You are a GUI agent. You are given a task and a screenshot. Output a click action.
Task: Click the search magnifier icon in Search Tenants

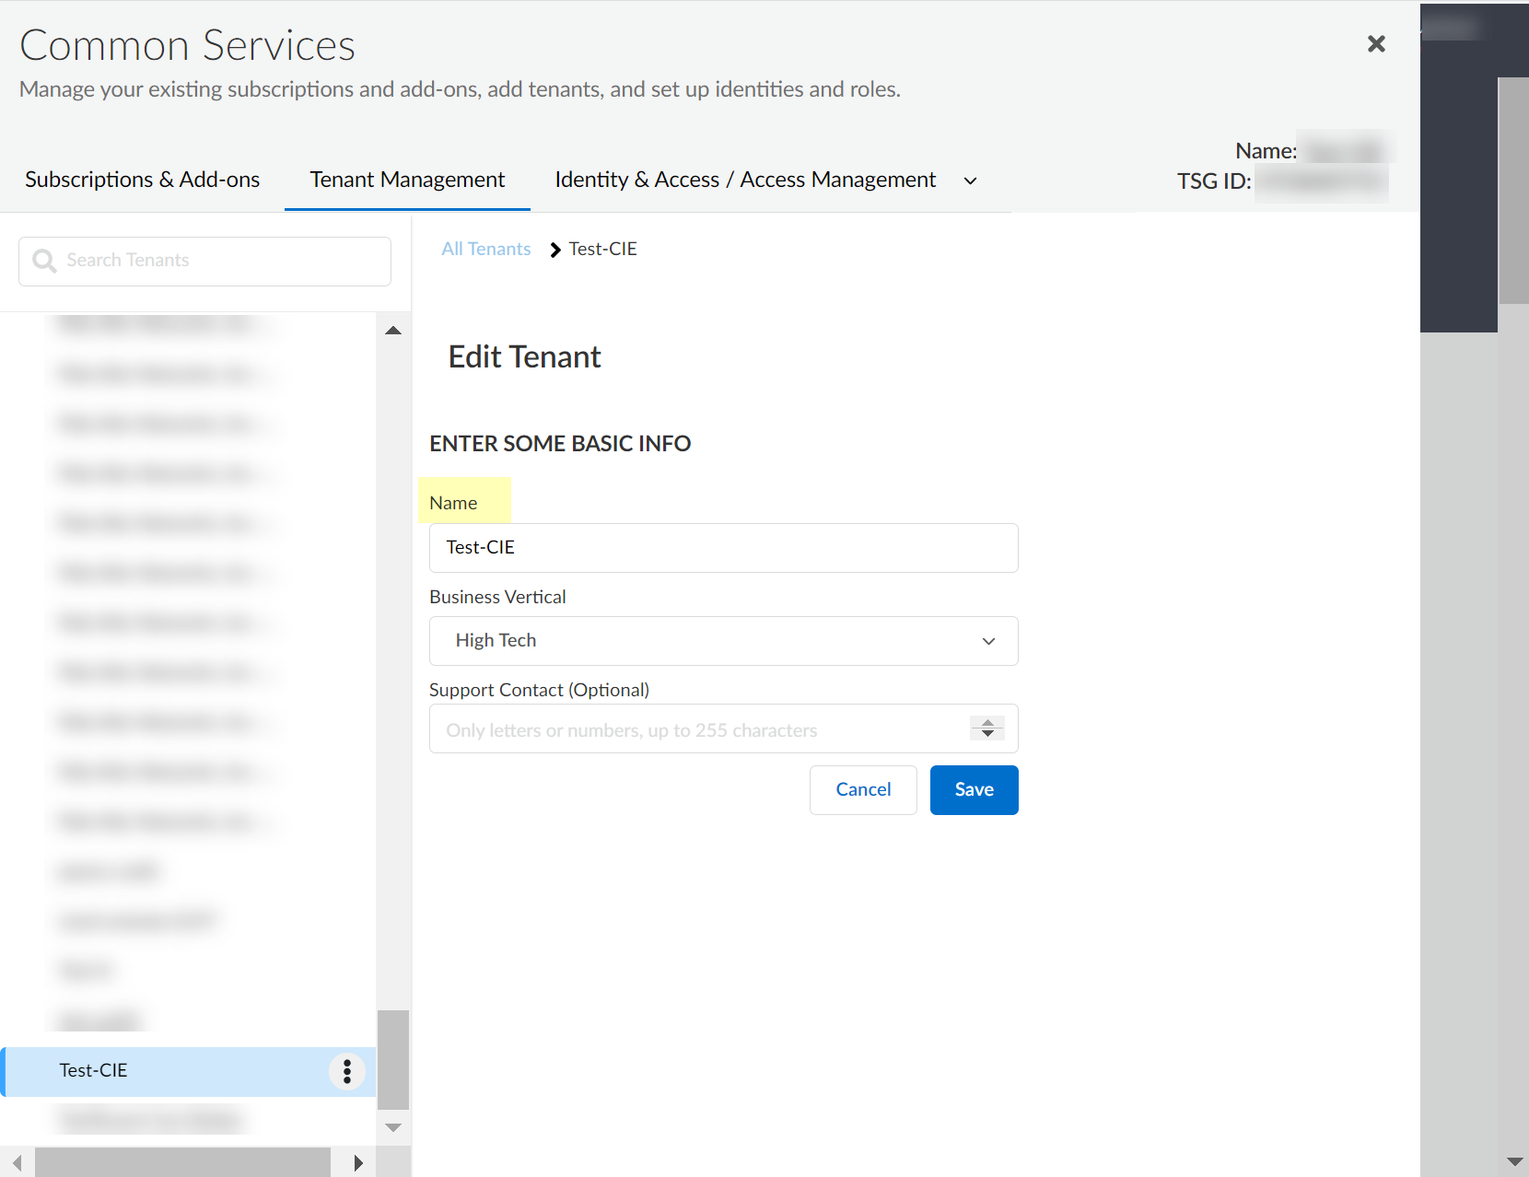click(44, 262)
